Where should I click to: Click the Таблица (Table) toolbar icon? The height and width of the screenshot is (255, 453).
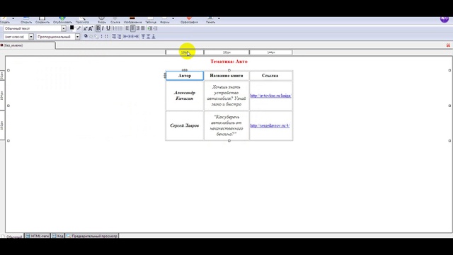point(151,21)
